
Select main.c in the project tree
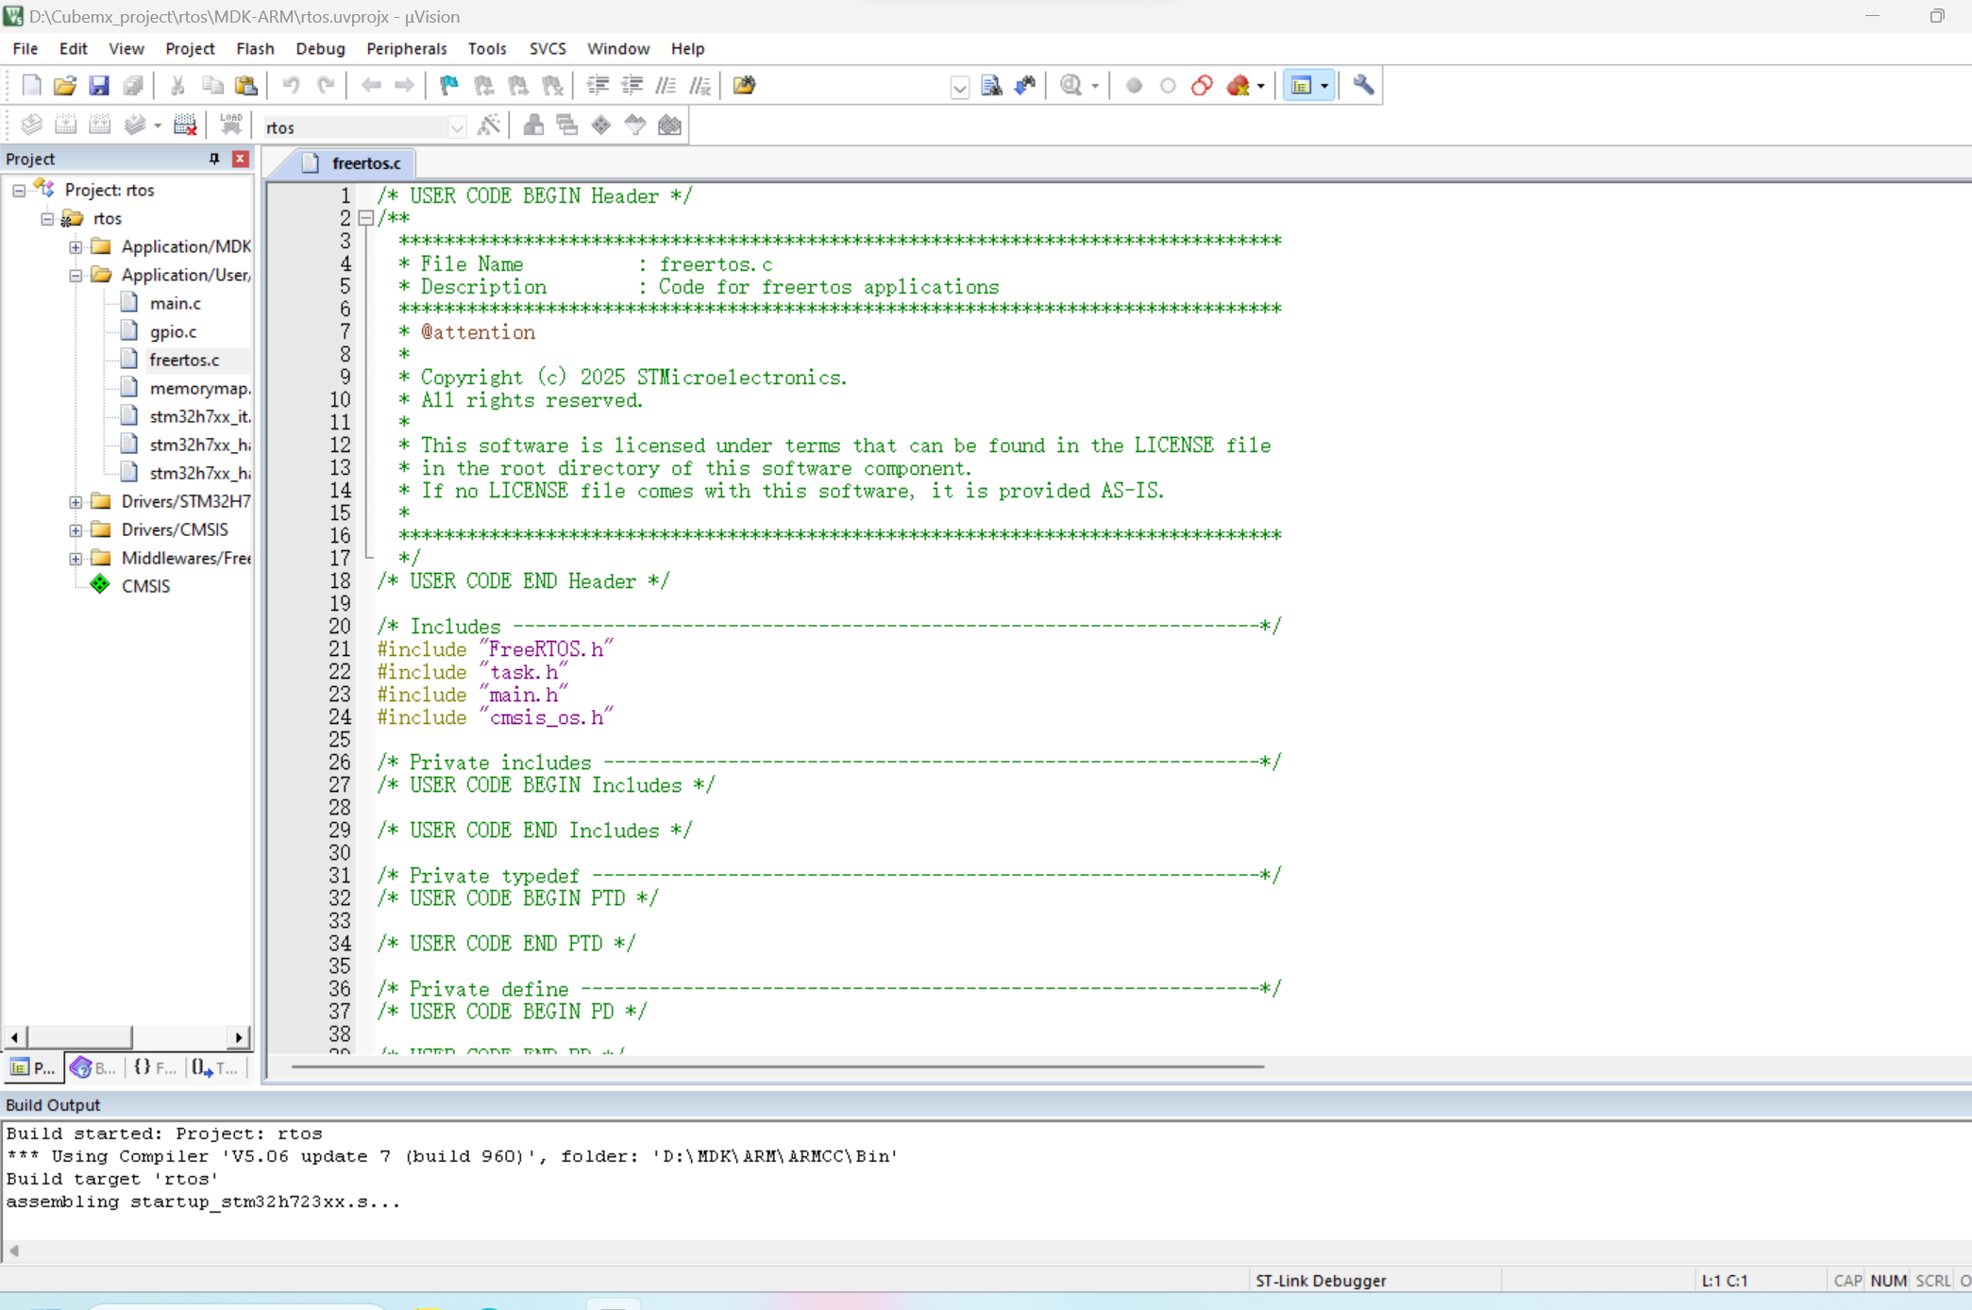(x=175, y=303)
